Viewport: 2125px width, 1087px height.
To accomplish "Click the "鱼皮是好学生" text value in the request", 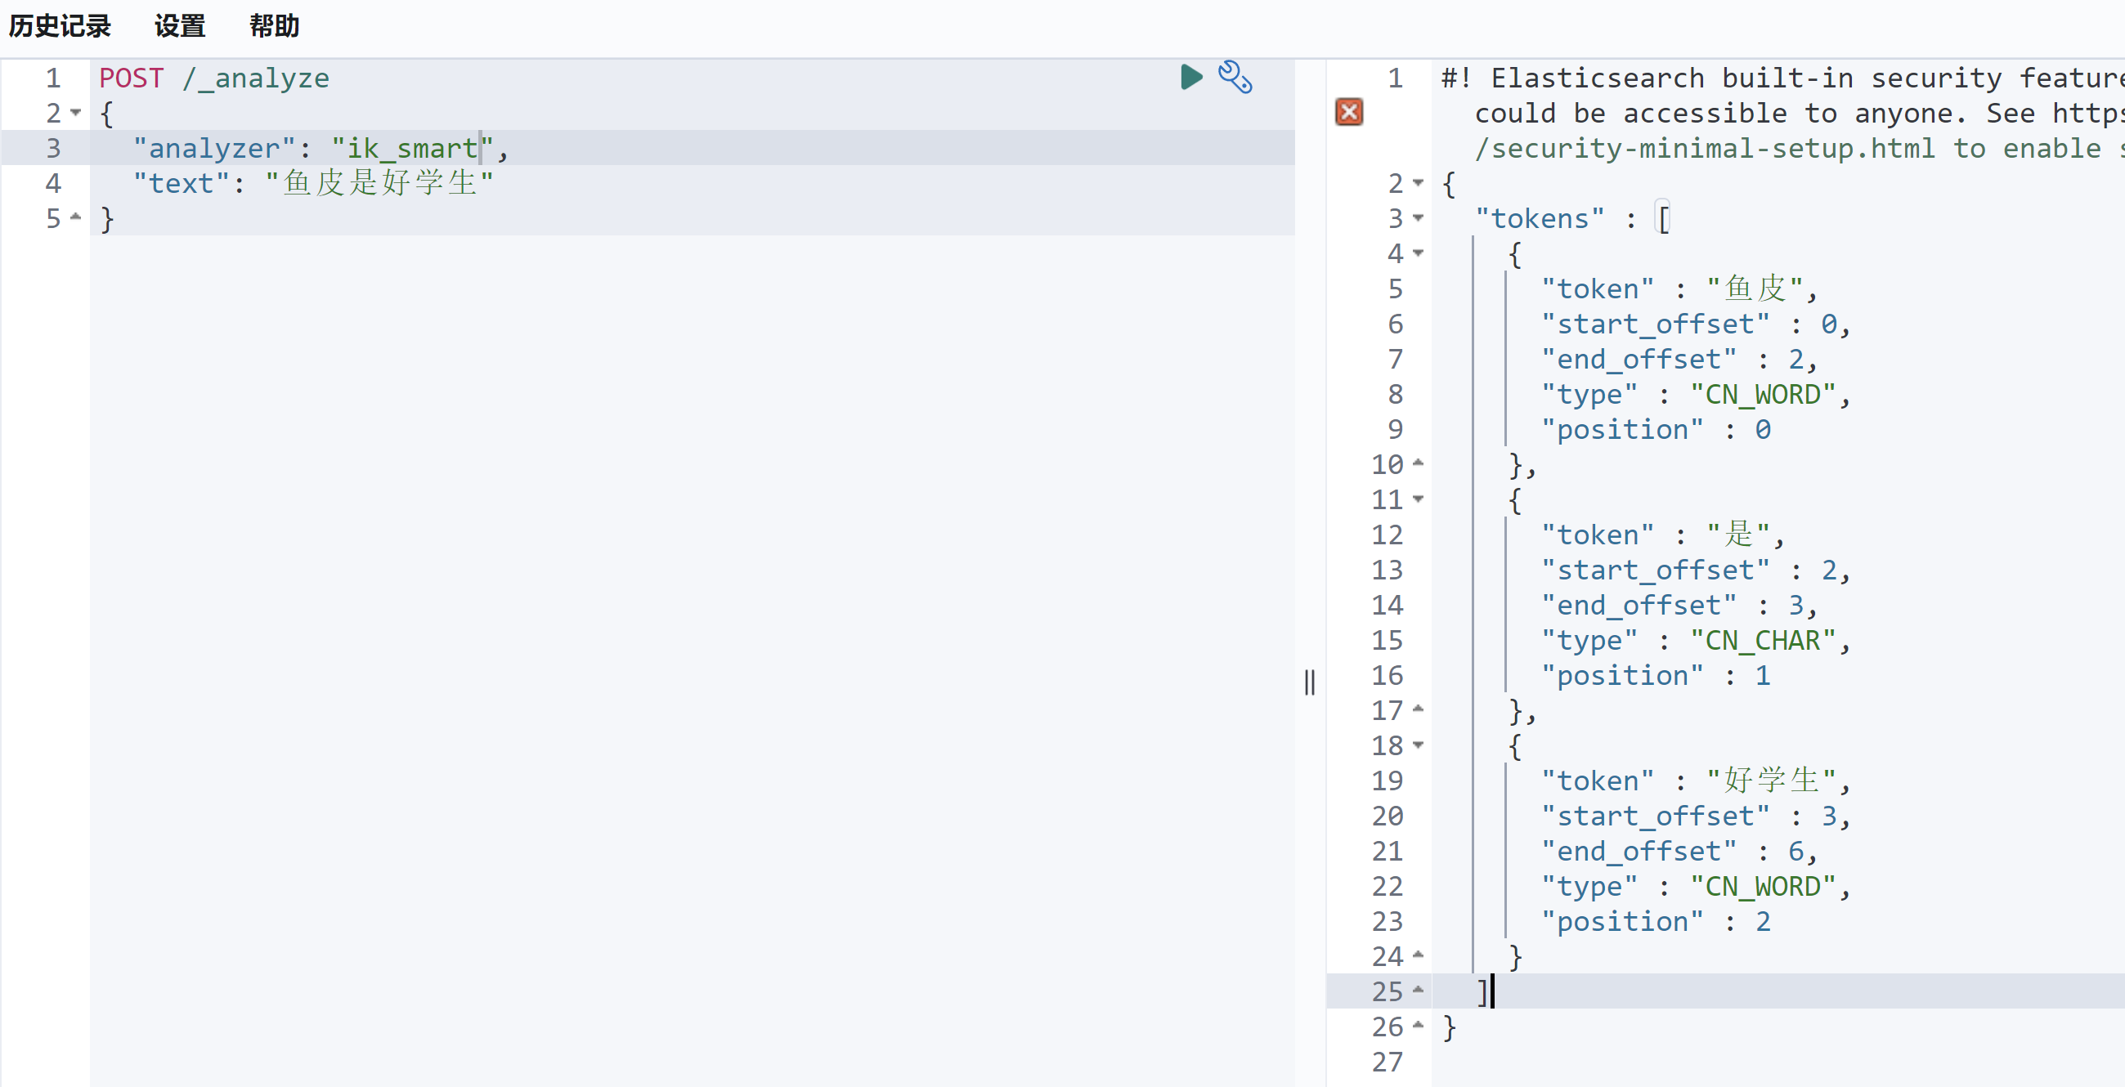I will [x=379, y=183].
